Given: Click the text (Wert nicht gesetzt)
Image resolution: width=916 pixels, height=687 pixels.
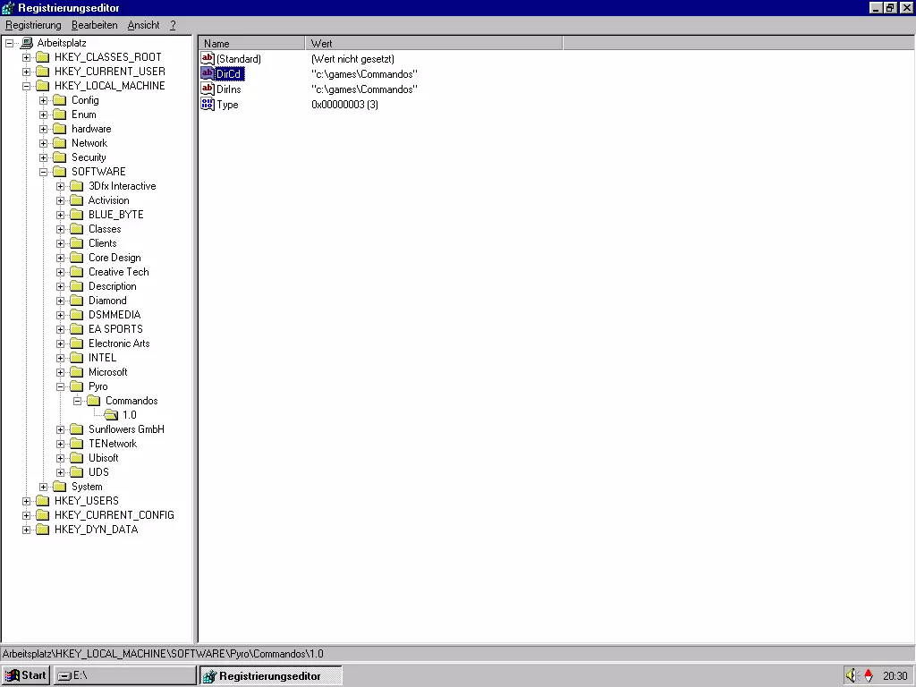Looking at the screenshot, I should pos(352,59).
